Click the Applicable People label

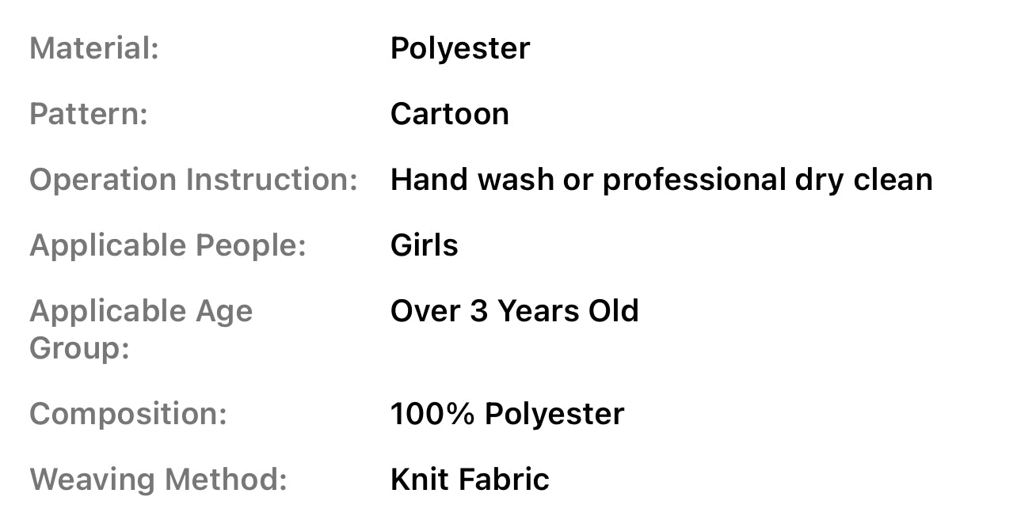[x=168, y=245]
